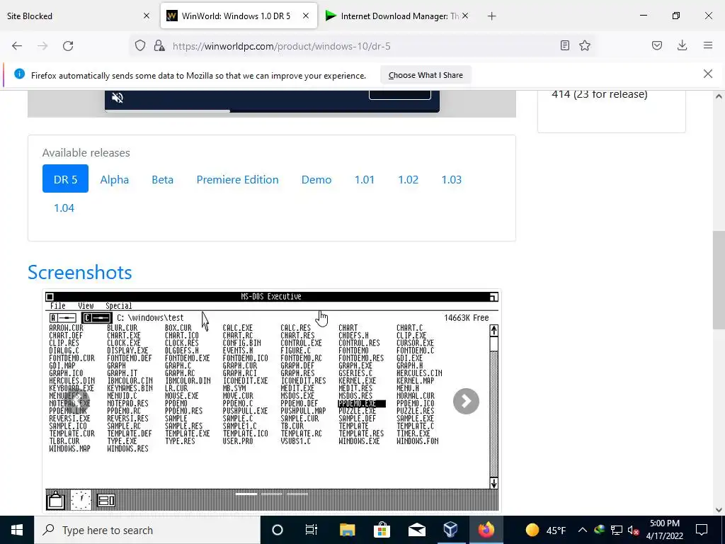Image resolution: width=725 pixels, height=544 pixels.
Task: Select third carousel indicator bar
Action: [x=297, y=494]
